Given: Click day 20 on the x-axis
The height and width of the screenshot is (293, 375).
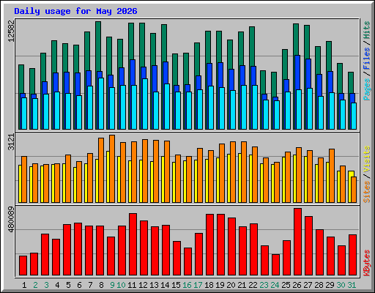Looking at the screenshot, I should tap(231, 285).
